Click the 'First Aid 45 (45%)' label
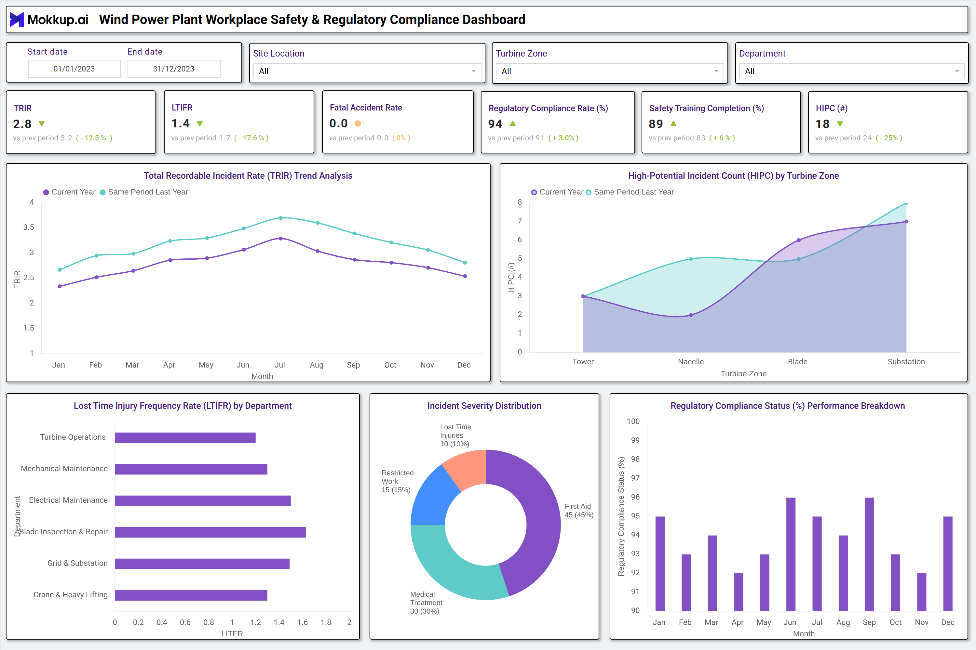The width and height of the screenshot is (976, 650). point(579,511)
